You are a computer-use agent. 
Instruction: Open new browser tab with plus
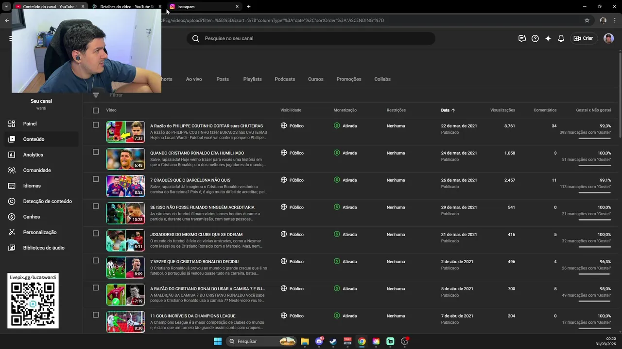click(249, 7)
